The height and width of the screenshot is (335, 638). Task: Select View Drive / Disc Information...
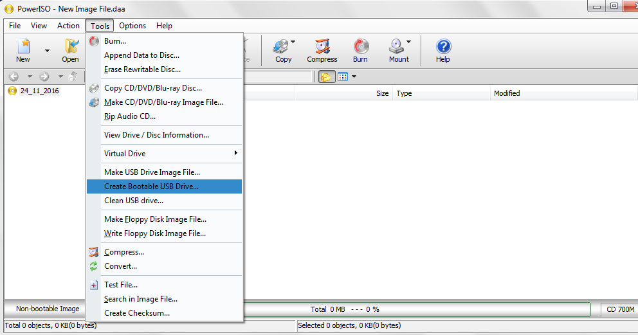point(165,135)
